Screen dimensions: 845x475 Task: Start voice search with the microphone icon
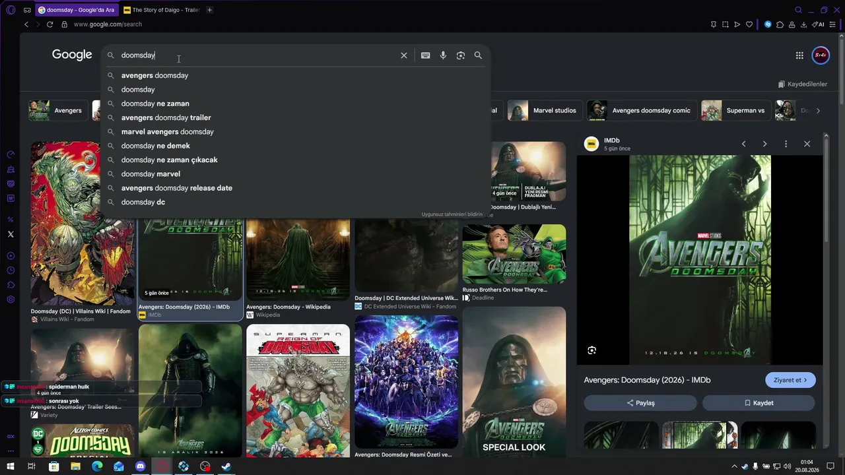(x=443, y=55)
